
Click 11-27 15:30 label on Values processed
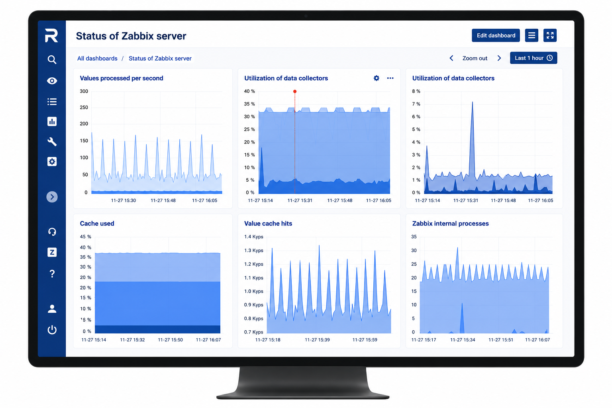(124, 200)
